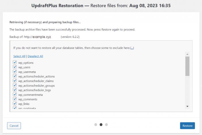Exclude wp_actionscheduler_actions table from restore
The image size is (202, 135).
coord(15,76)
